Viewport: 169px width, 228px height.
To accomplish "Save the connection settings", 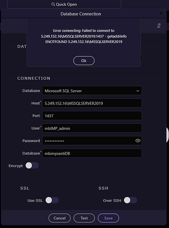I will pyautogui.click(x=108, y=218).
